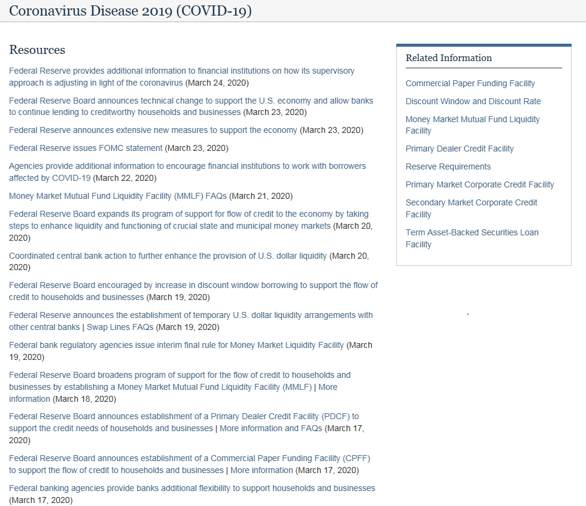
Task: Open the Swap Lines FAQs link
Action: point(120,327)
